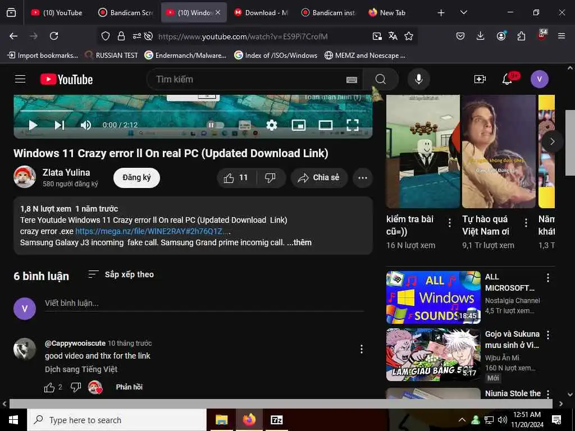Image resolution: width=575 pixels, height=431 pixels.
Task: Subscribe with the Đăng ký button
Action: [x=136, y=178]
